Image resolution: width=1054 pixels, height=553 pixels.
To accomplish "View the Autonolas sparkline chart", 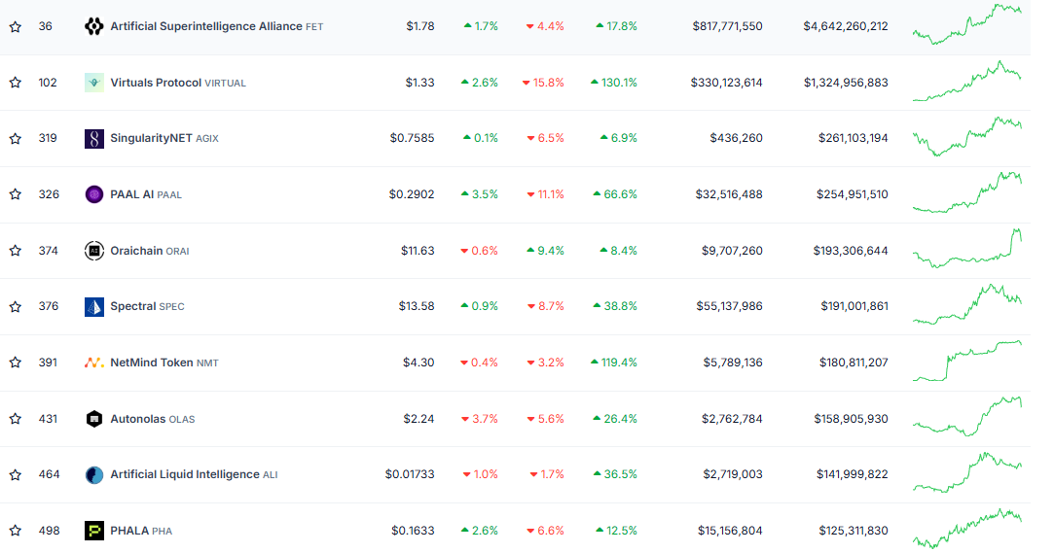I will (966, 417).
